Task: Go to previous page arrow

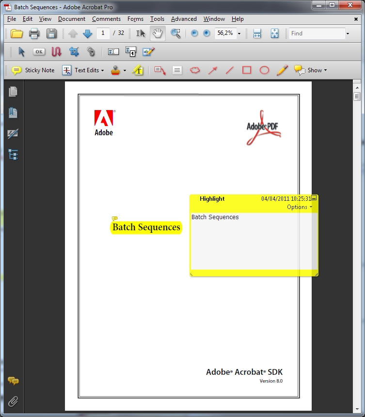Action: (x=73, y=33)
